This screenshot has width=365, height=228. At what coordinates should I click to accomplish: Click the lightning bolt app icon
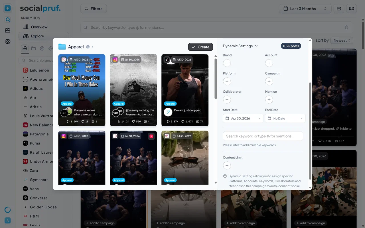pyautogui.click(x=8, y=8)
